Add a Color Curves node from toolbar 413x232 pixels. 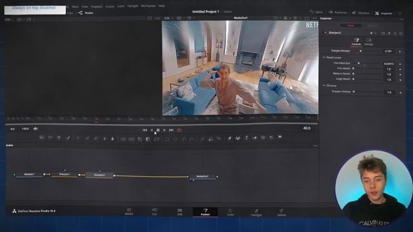tap(87, 138)
